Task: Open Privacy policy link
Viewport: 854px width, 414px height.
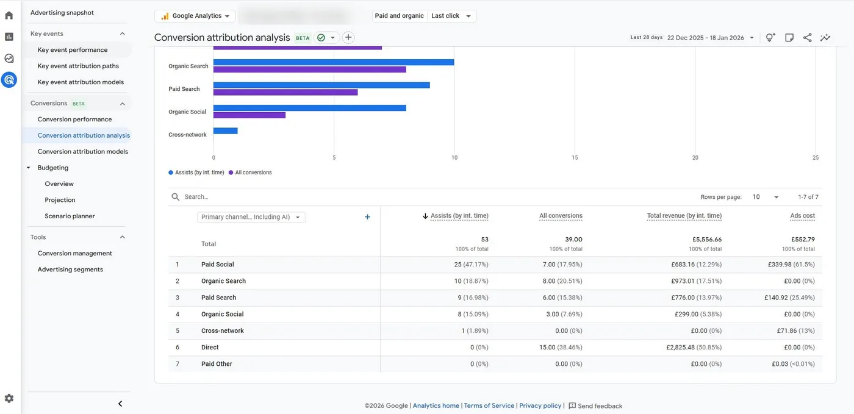Action: [x=540, y=406]
